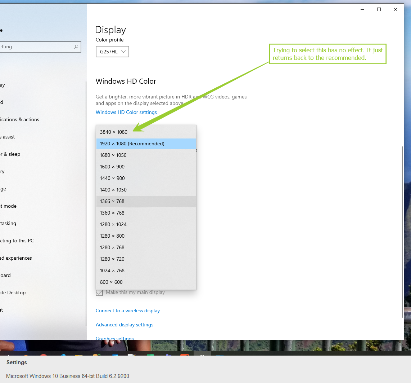Image resolution: width=411 pixels, height=383 pixels.
Task: Click the search magnifier icon in settings
Action: (x=76, y=47)
